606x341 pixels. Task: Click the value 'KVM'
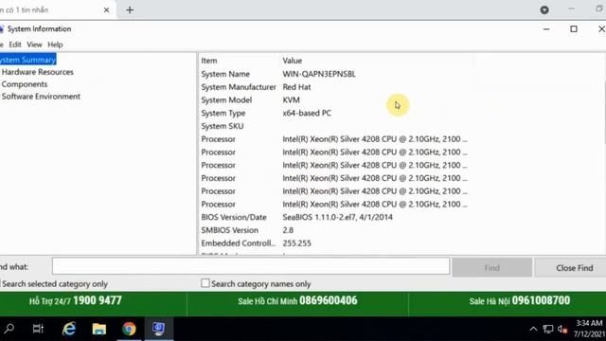[x=291, y=99]
